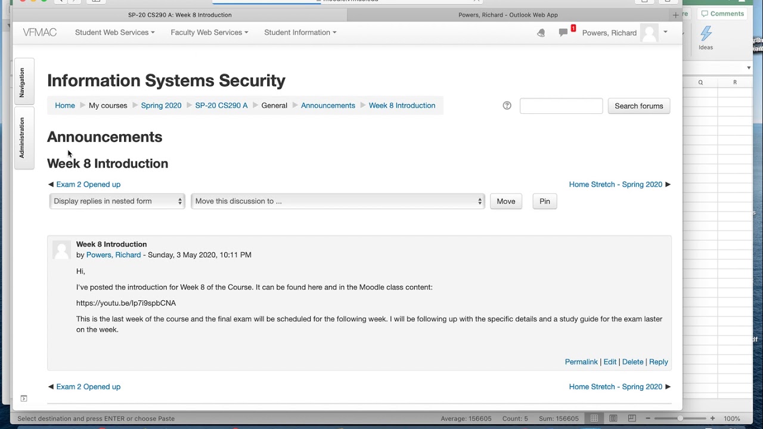Open the Navigation side panel
This screenshot has width=763, height=429.
22,82
